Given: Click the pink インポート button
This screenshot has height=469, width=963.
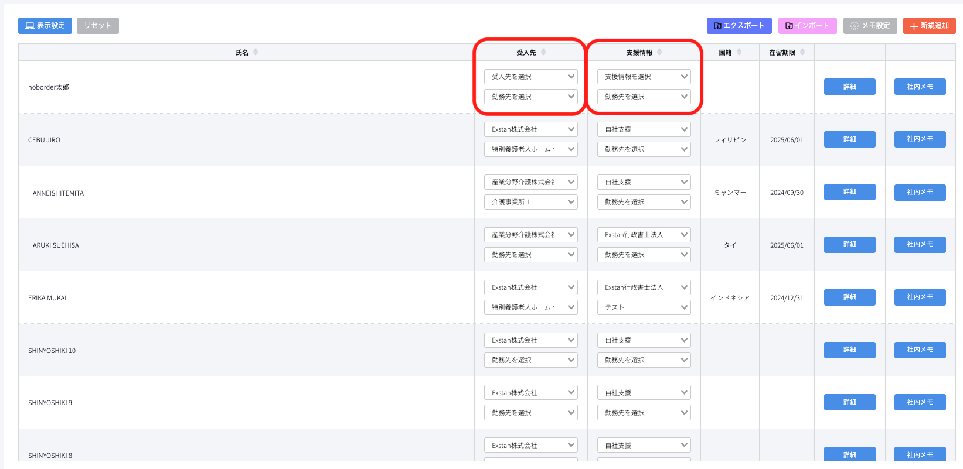Looking at the screenshot, I should (x=807, y=26).
